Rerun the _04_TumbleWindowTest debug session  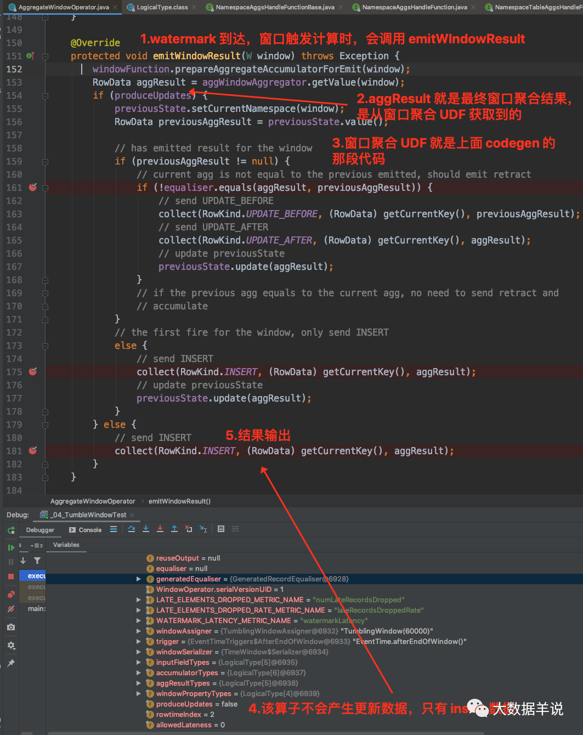coord(11,531)
